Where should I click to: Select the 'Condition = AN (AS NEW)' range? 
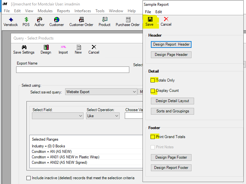86,152
